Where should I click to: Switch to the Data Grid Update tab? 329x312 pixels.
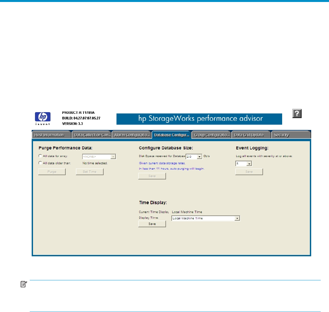(251, 135)
